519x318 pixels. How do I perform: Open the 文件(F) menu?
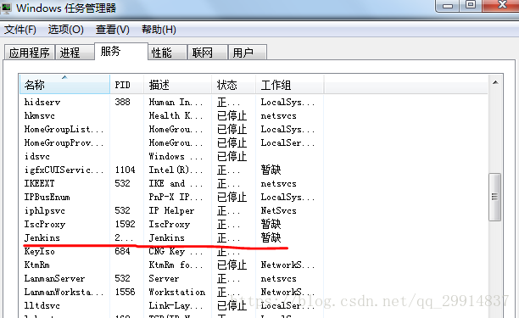point(20,30)
